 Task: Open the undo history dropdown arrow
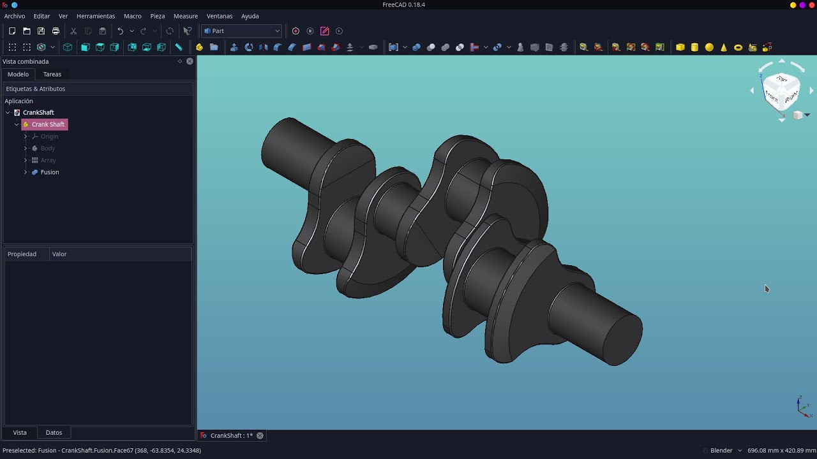pos(131,31)
